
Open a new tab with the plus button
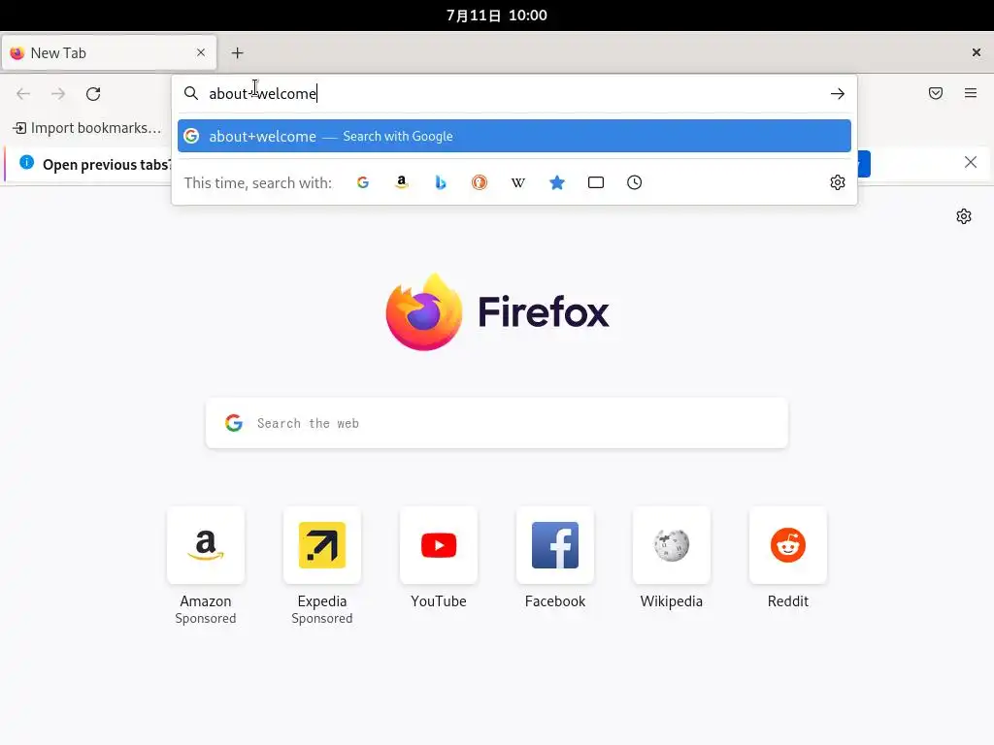coord(237,53)
